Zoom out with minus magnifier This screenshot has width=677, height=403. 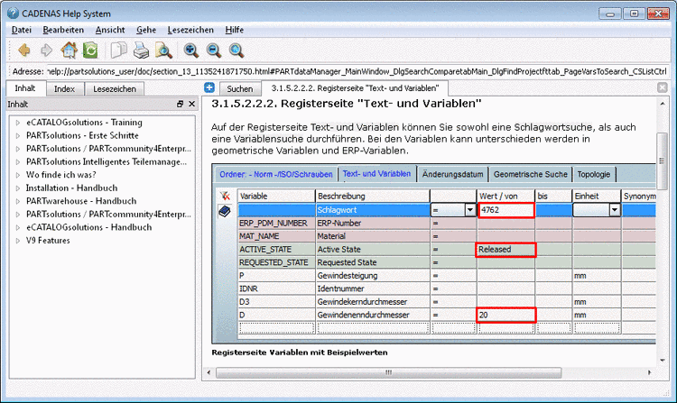click(214, 50)
